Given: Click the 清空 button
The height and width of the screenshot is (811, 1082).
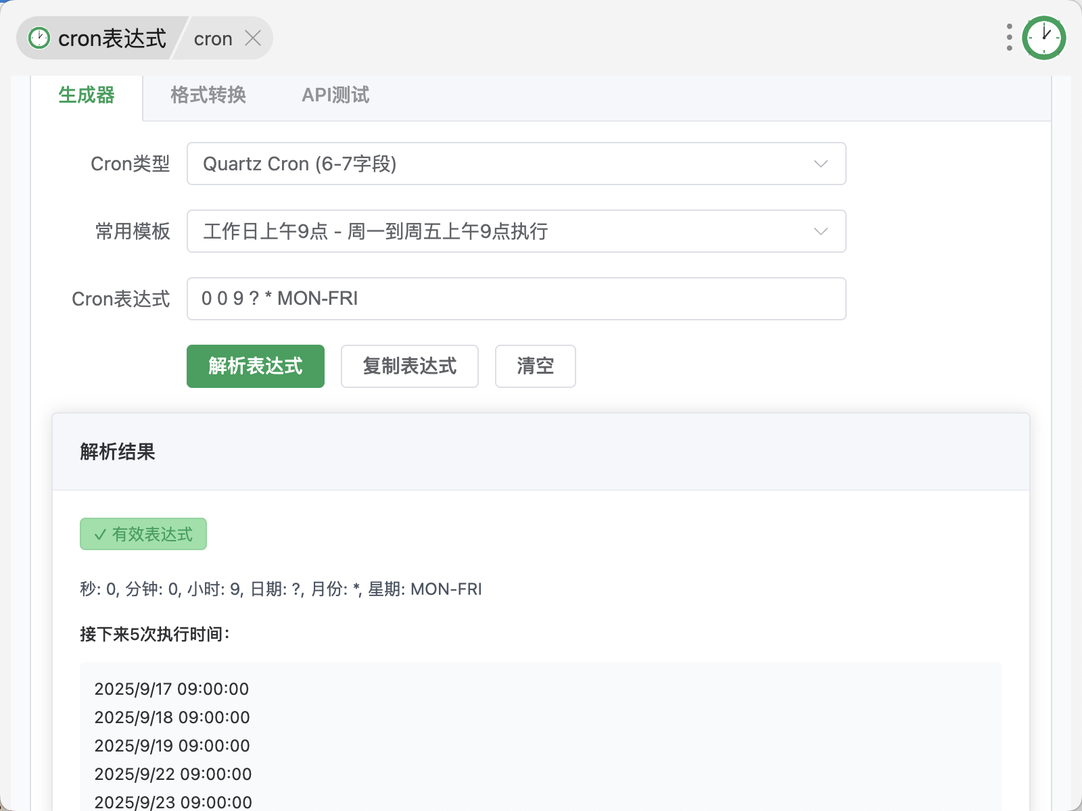Looking at the screenshot, I should pos(536,366).
